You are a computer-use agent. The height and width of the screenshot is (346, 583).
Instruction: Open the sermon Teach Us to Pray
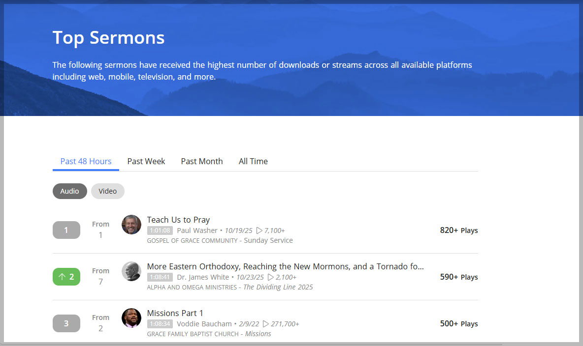click(x=178, y=220)
